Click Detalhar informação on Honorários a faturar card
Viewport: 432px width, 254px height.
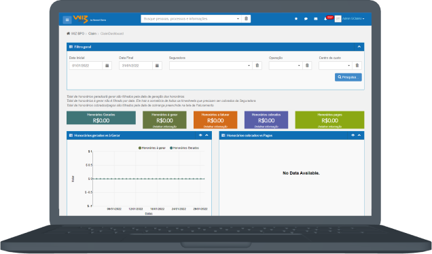pyautogui.click(x=215, y=127)
